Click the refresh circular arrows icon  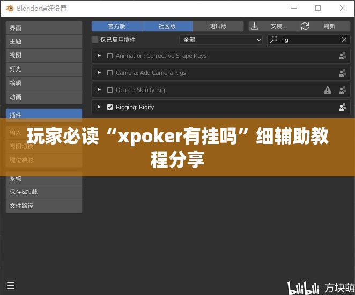(x=305, y=26)
